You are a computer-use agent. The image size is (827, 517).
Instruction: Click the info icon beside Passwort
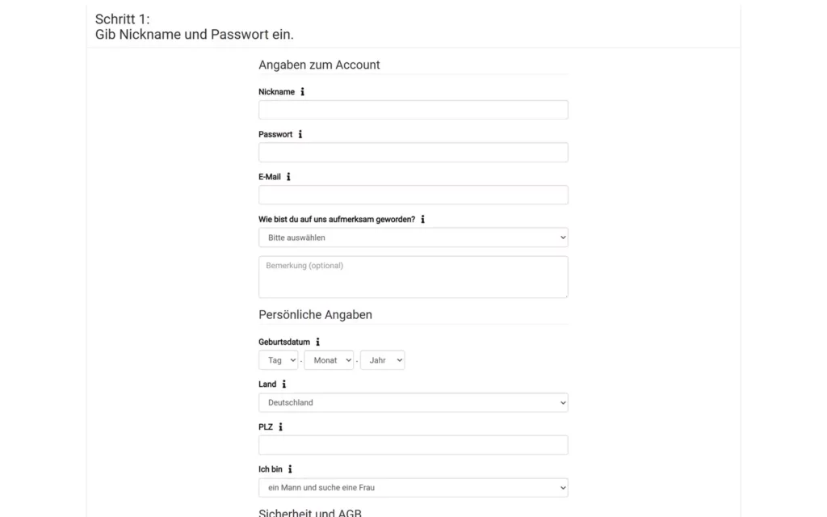pos(300,134)
